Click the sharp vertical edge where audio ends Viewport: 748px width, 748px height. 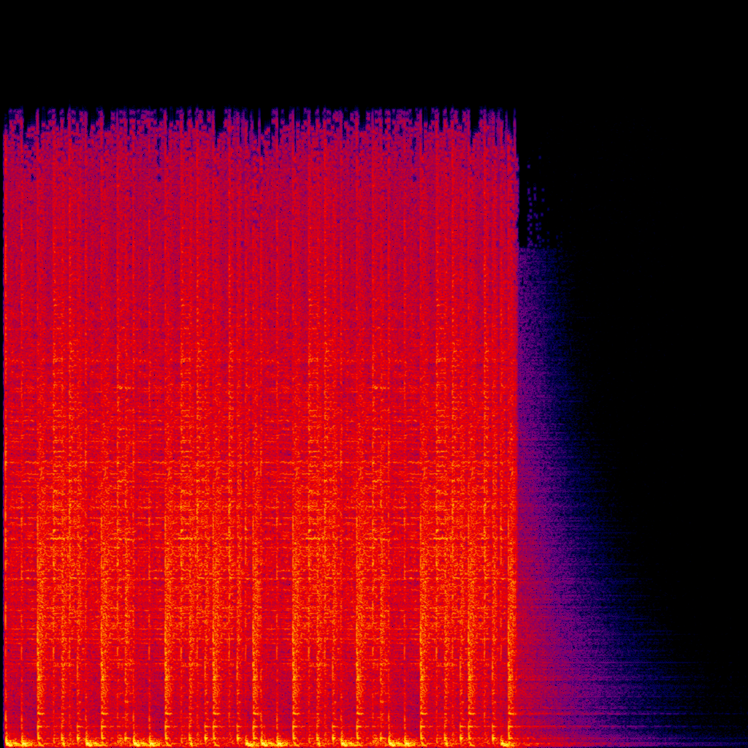pos(517,438)
